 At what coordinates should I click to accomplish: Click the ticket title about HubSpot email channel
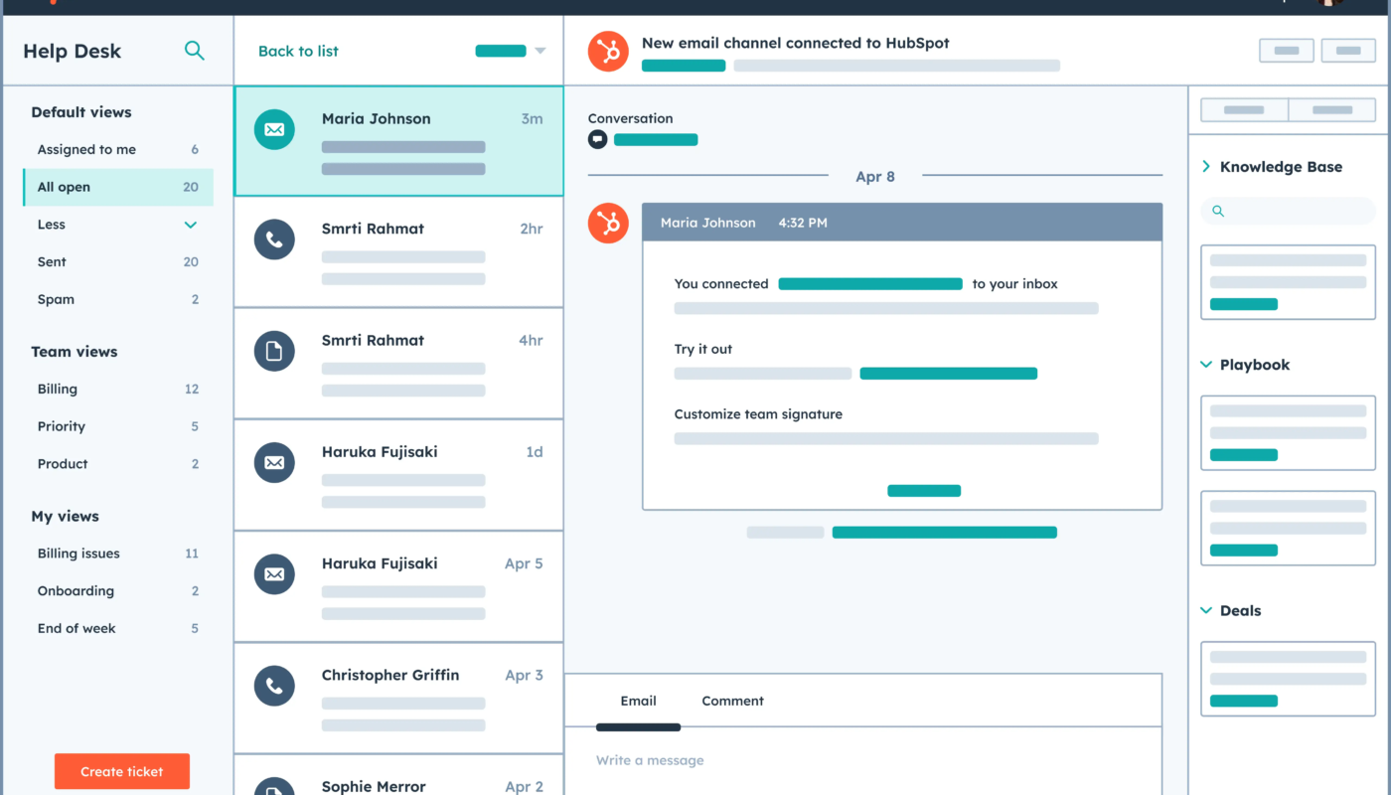click(x=796, y=43)
